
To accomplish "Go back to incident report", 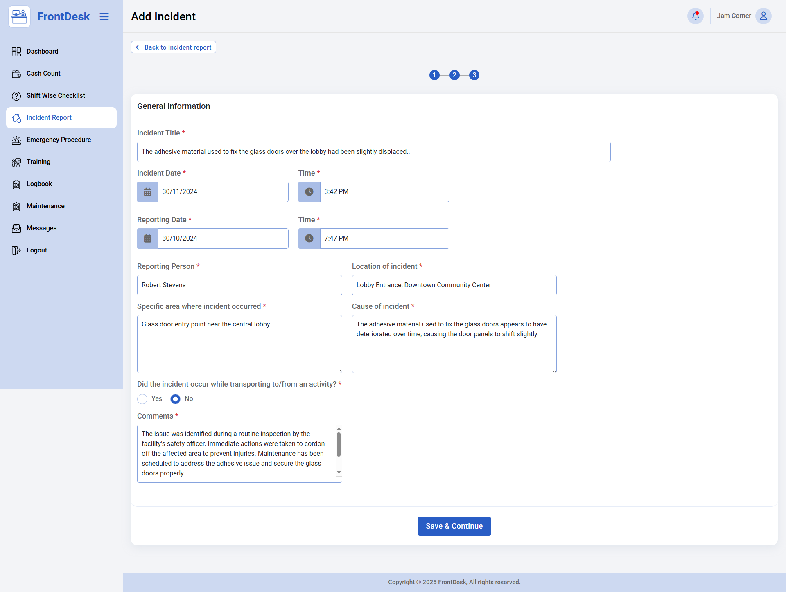I will [x=174, y=47].
